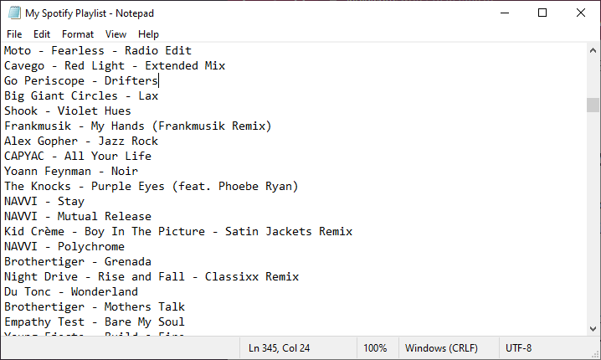Open the Format menu
This screenshot has width=601, height=360.
click(78, 34)
